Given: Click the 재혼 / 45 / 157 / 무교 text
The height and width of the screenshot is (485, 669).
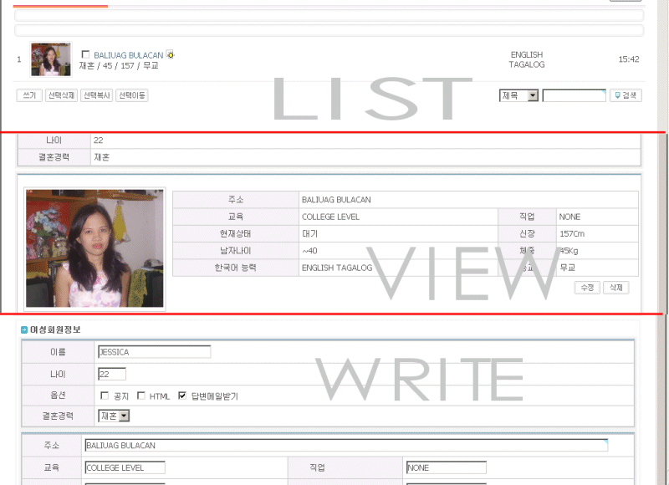Looking at the screenshot, I should [119, 66].
